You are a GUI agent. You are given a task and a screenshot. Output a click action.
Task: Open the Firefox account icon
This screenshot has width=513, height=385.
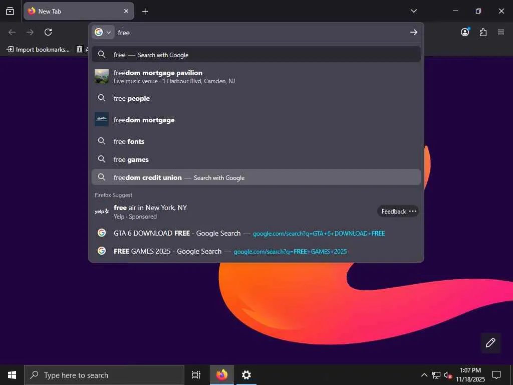tap(465, 32)
